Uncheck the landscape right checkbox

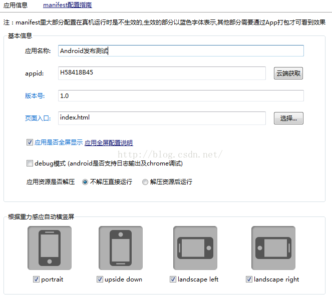[249, 279]
